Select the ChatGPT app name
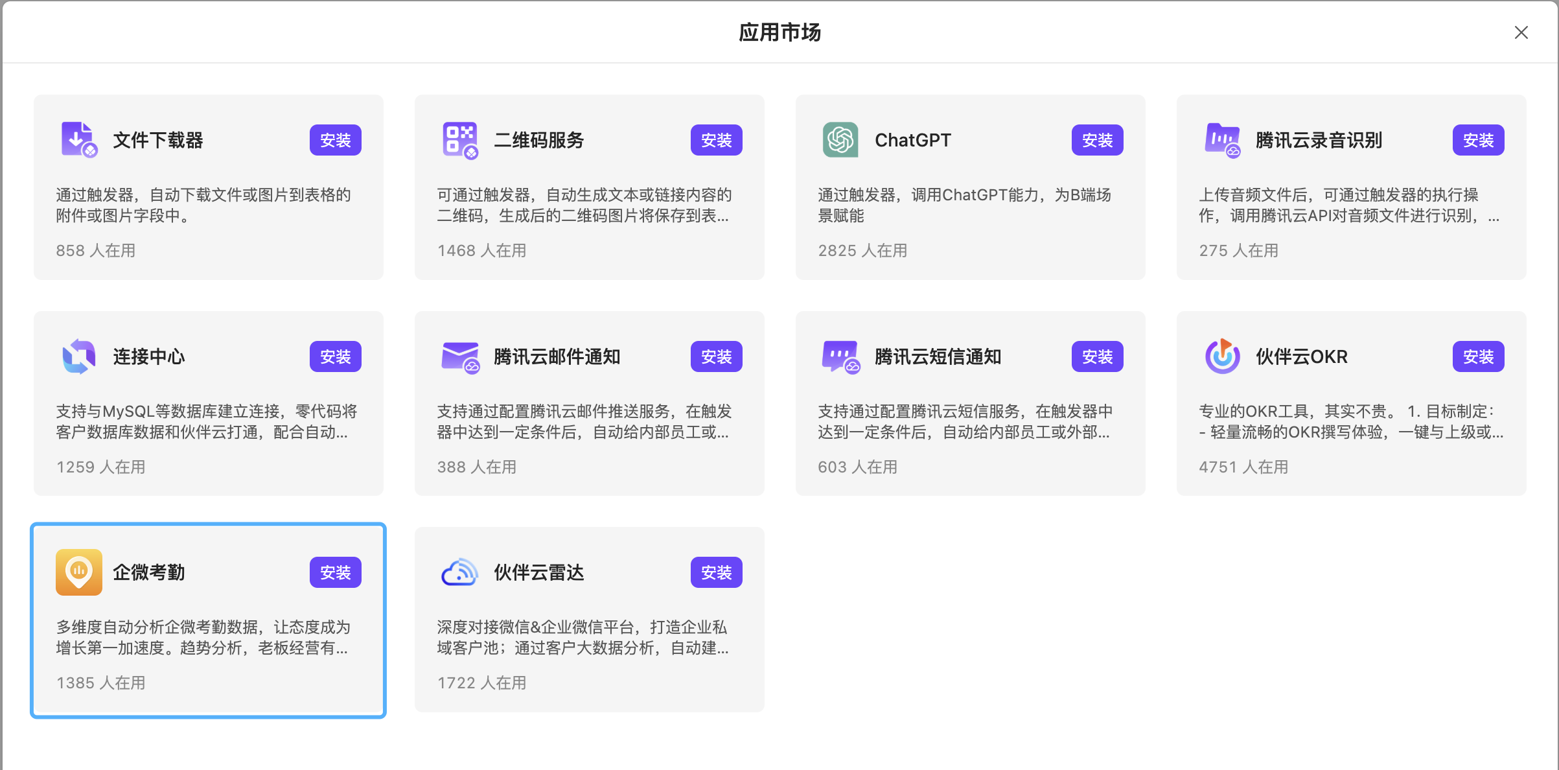The width and height of the screenshot is (1559, 770). 913,140
